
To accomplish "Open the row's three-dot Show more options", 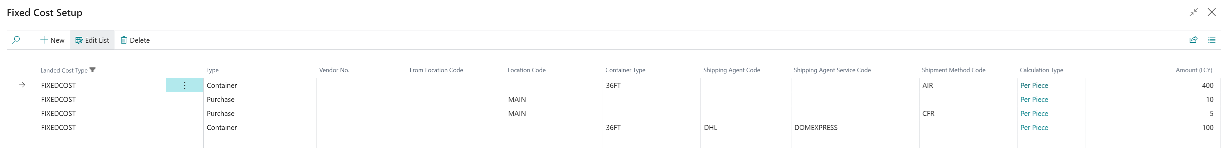I will coord(185,86).
